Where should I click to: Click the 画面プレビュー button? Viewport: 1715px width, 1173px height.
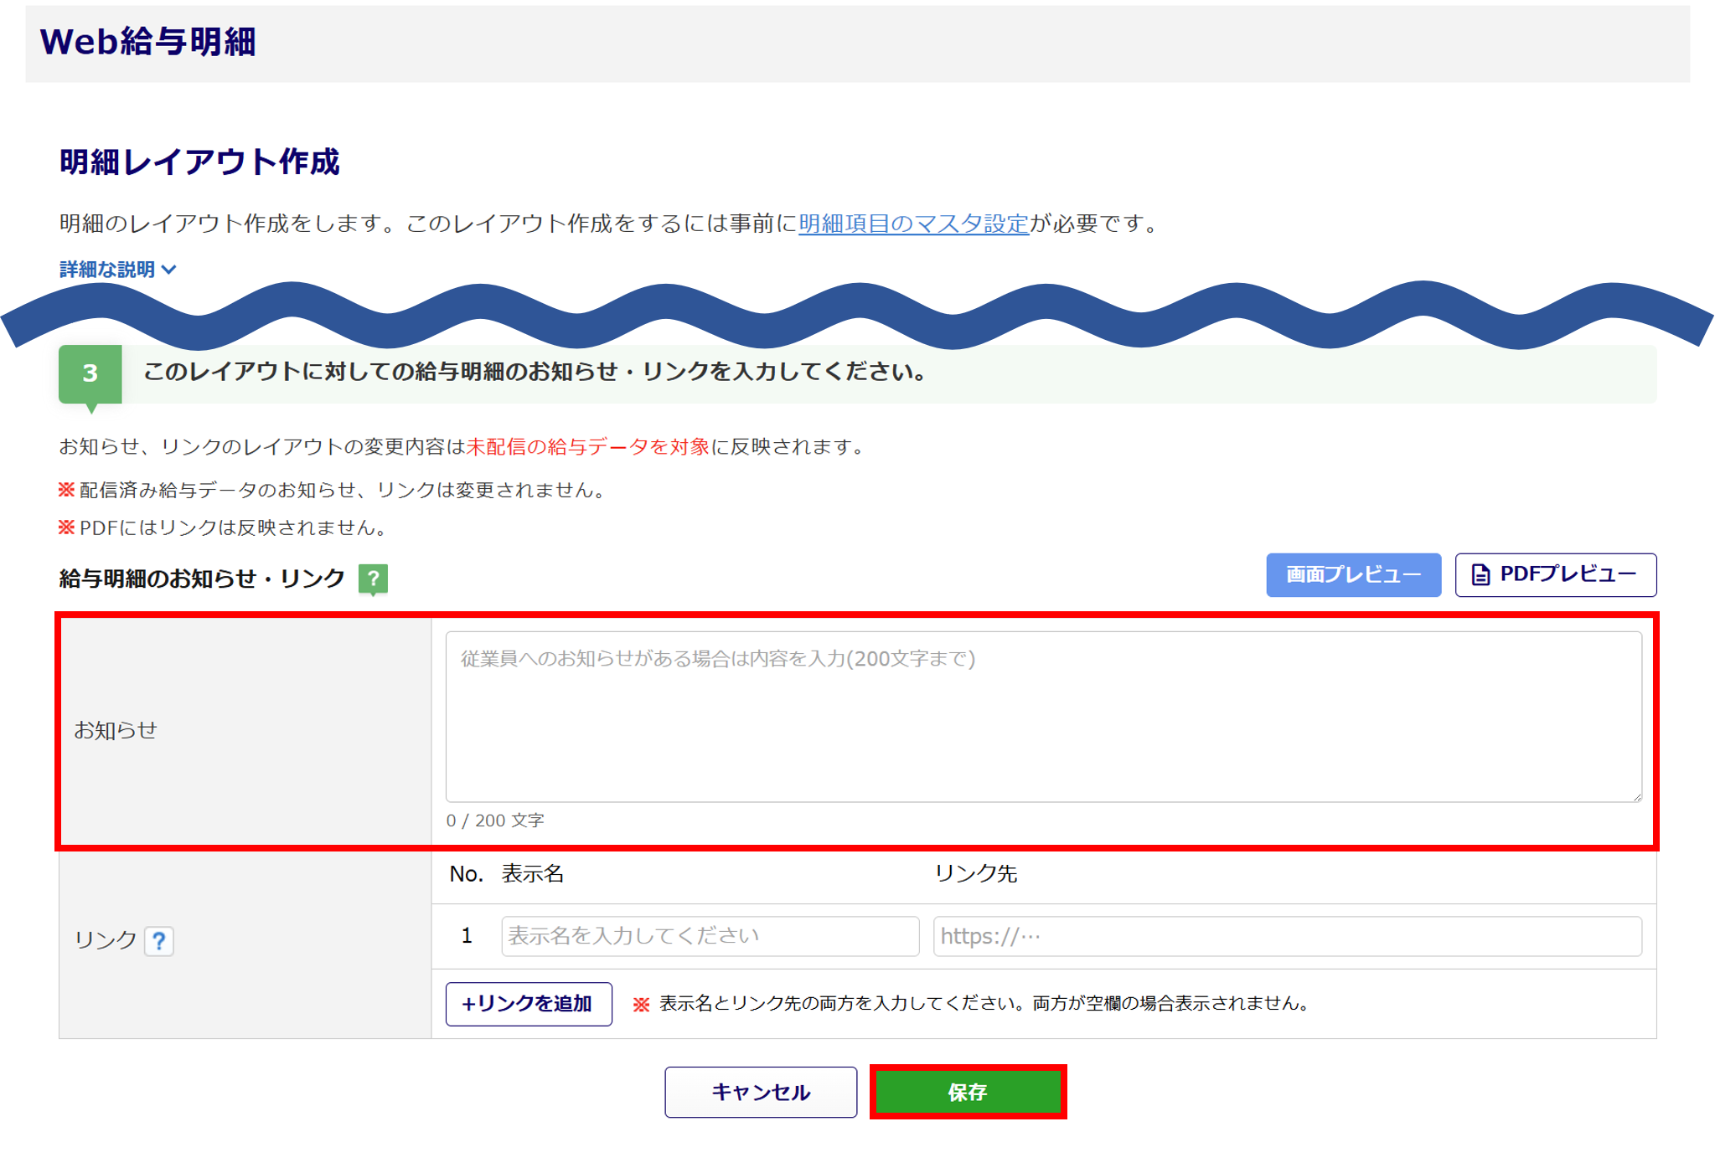click(1353, 575)
